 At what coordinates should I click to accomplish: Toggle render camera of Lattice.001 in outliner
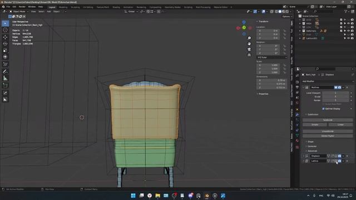point(352,38)
